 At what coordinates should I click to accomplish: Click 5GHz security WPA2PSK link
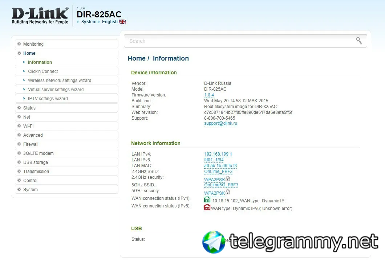point(214,193)
